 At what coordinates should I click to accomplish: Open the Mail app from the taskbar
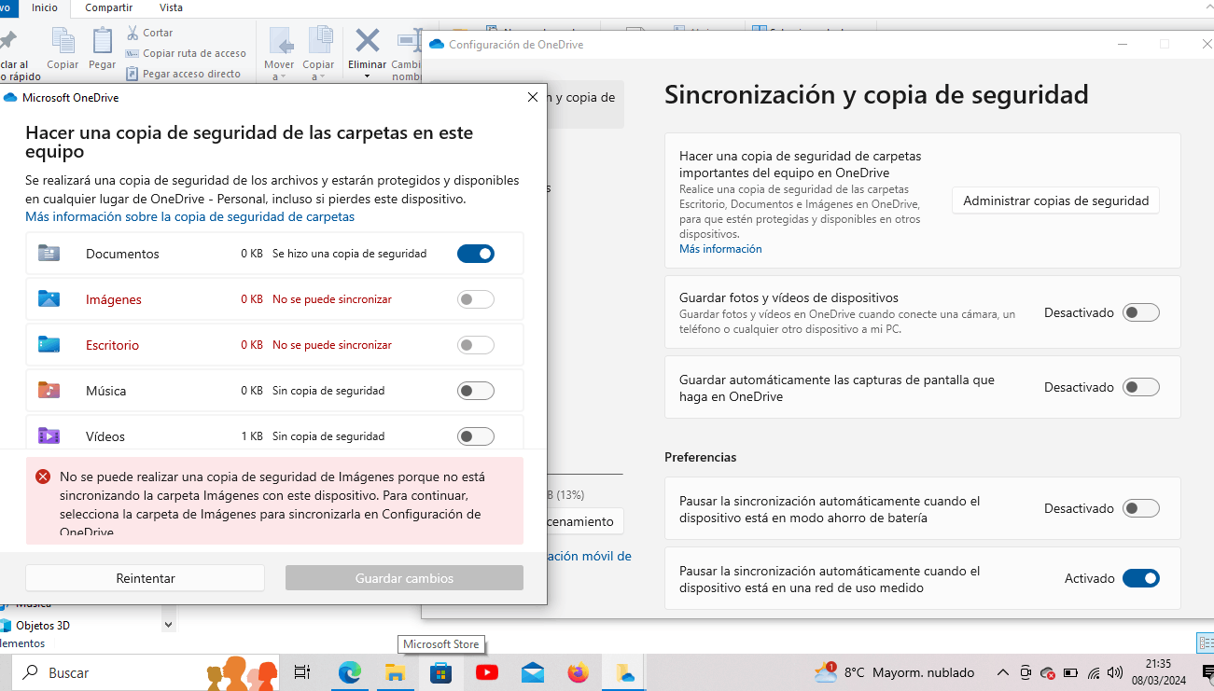coord(533,672)
